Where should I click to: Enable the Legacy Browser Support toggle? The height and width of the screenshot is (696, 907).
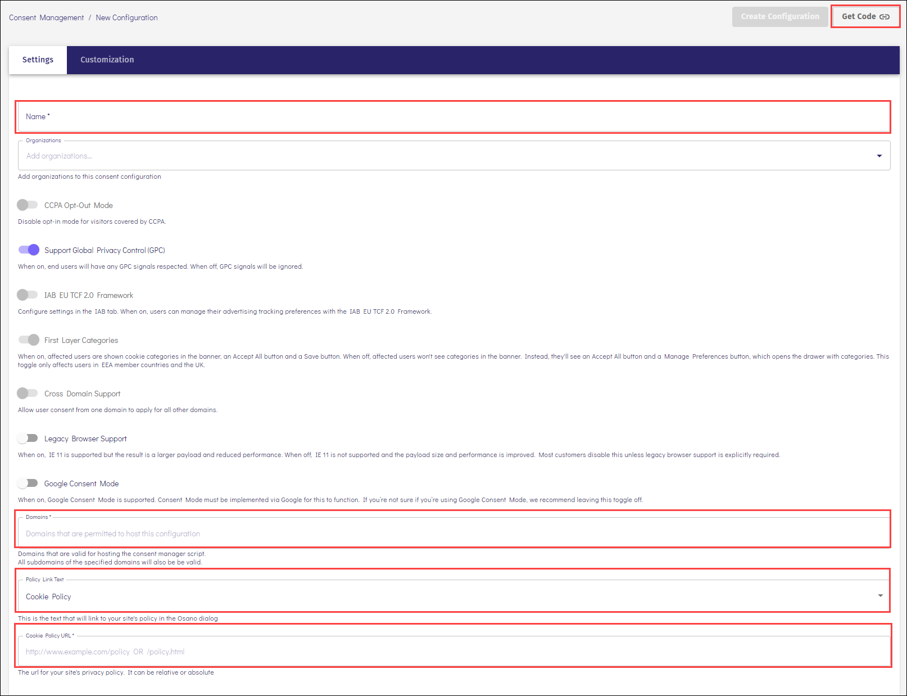point(28,438)
